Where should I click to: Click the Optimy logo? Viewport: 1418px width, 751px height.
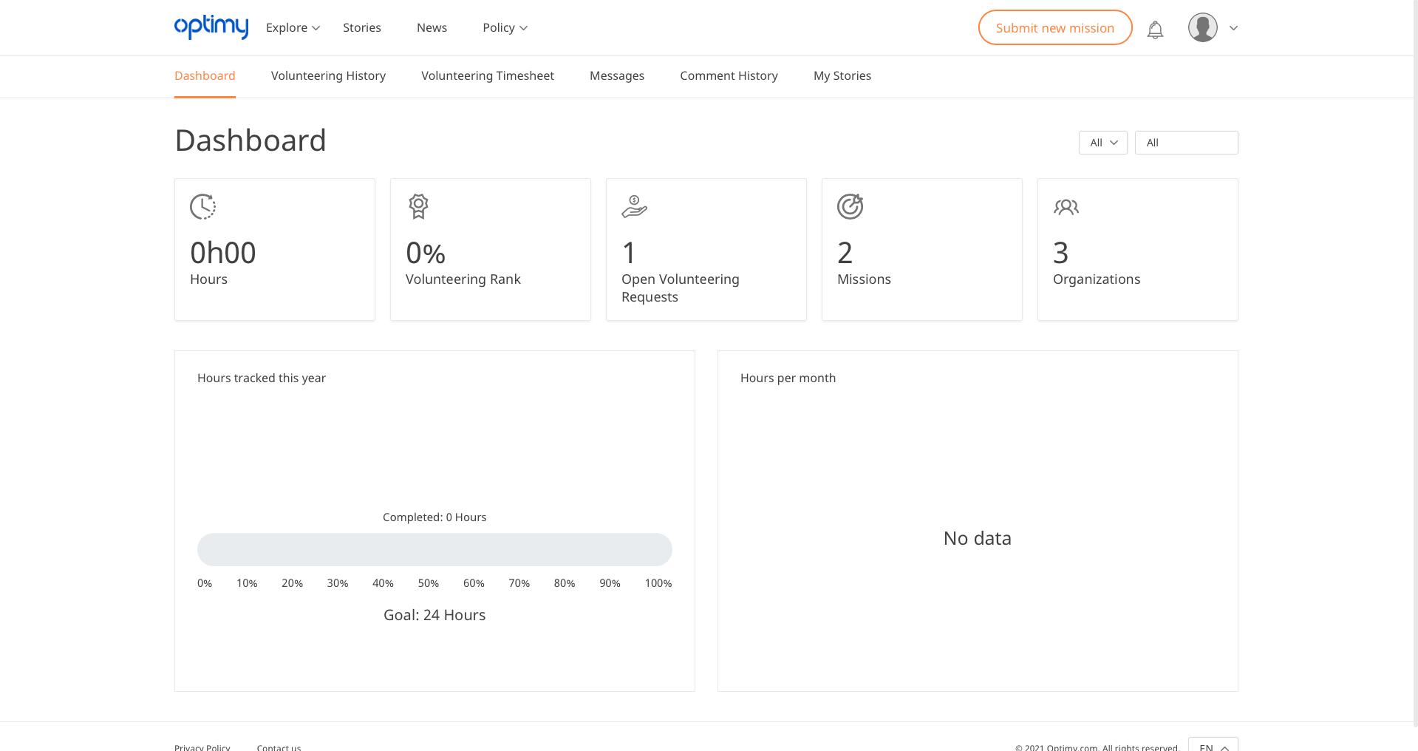pyautogui.click(x=211, y=27)
